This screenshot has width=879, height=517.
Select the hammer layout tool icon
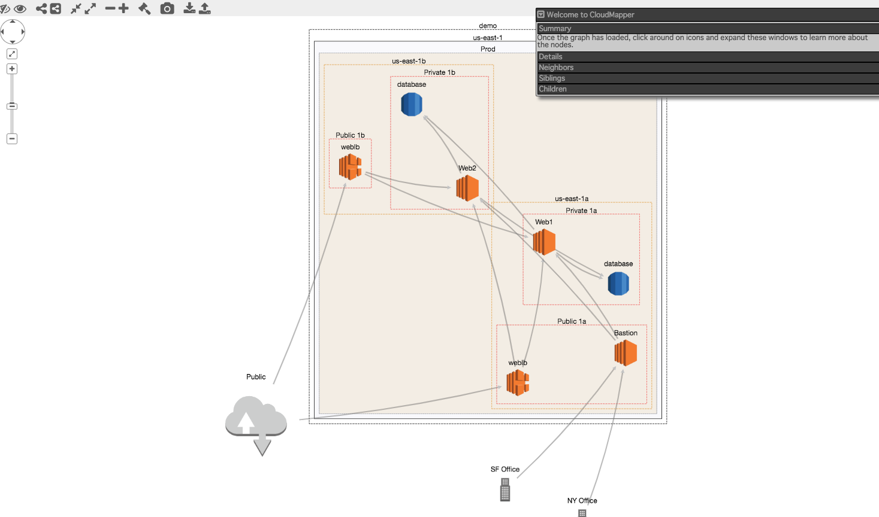(x=144, y=9)
